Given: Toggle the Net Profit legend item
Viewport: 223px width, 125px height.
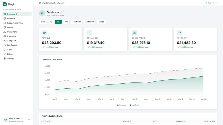Looking at the screenshot, I should pos(134,105).
